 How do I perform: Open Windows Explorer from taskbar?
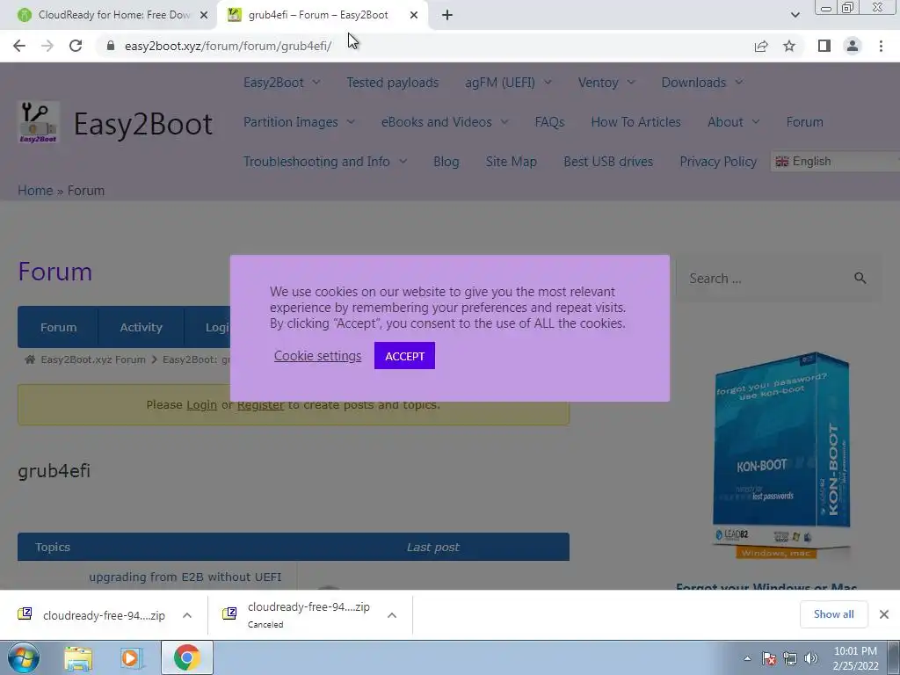point(78,658)
